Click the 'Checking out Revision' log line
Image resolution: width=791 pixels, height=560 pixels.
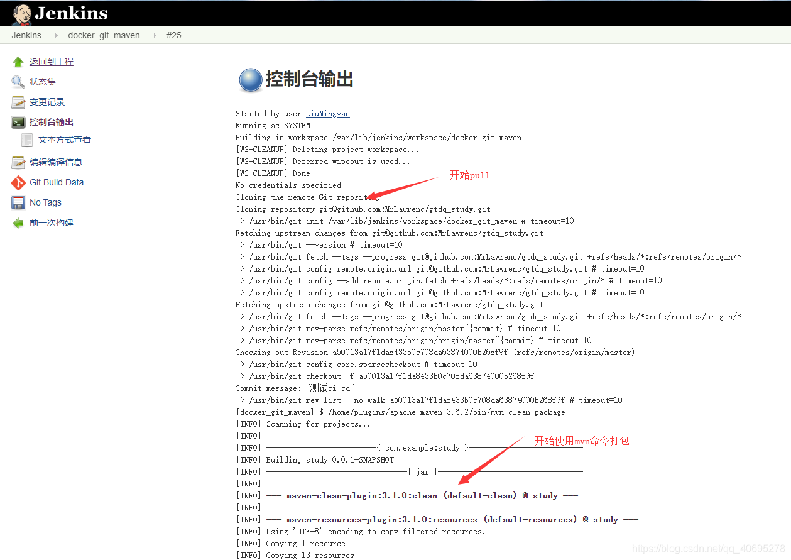(x=435, y=353)
